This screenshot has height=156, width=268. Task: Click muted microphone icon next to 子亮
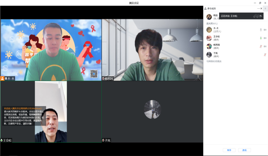(265, 55)
